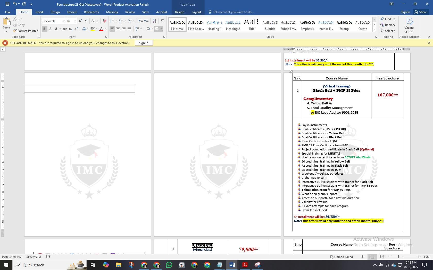Toggle the borders button
Screen dimensions: 433x270
[x=157, y=29]
